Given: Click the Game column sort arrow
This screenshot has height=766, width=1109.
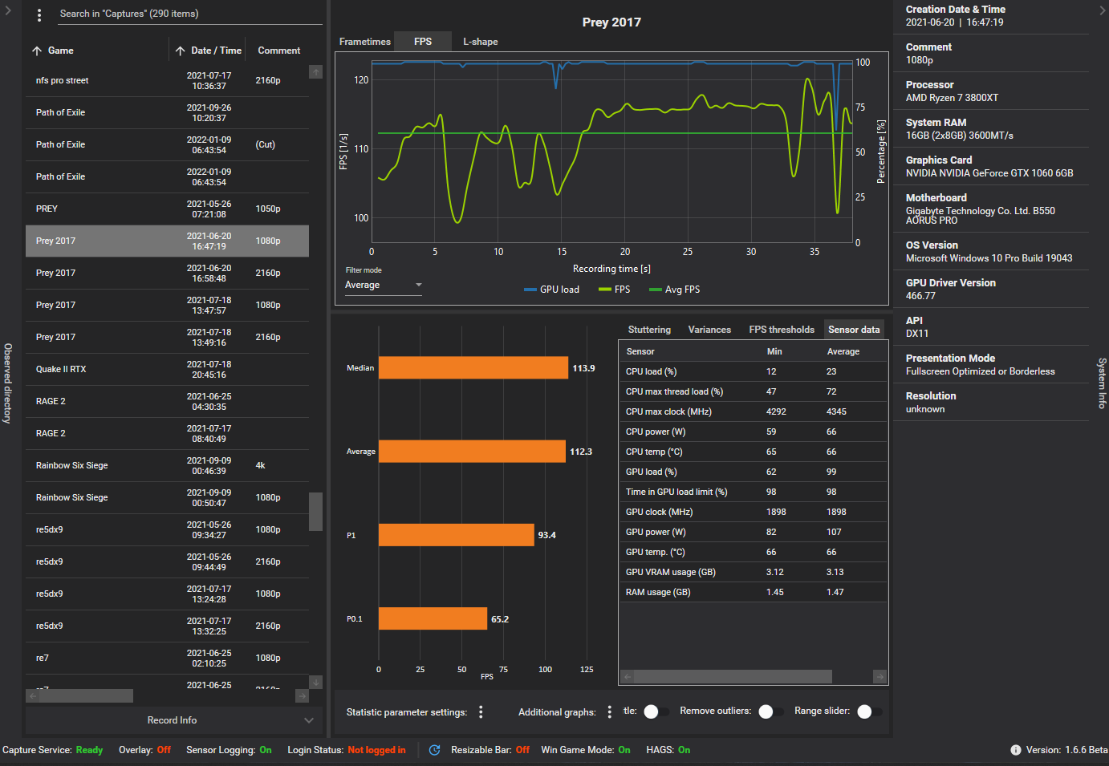Looking at the screenshot, I should 37,51.
